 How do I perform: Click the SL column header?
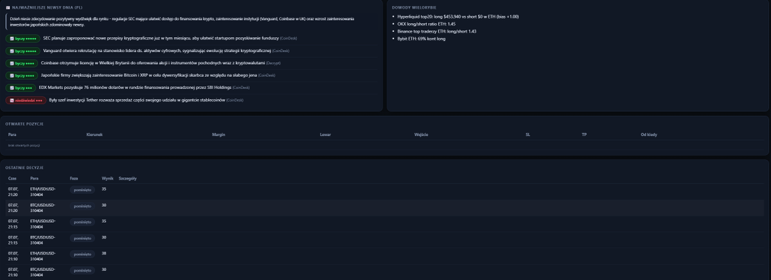527,135
